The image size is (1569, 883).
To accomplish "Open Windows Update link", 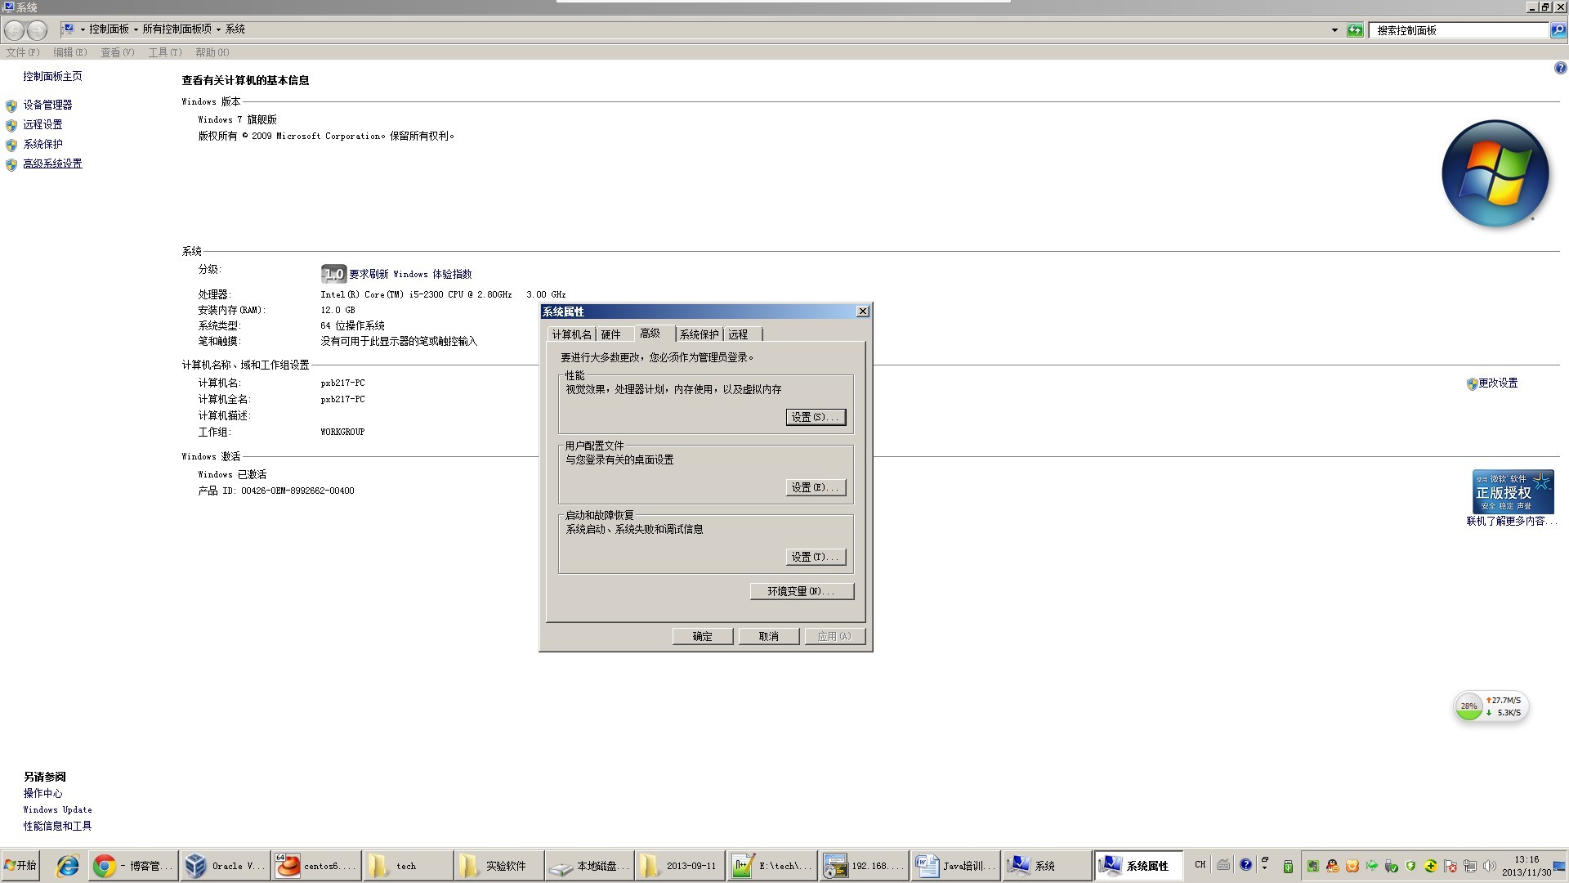I will 57,809.
